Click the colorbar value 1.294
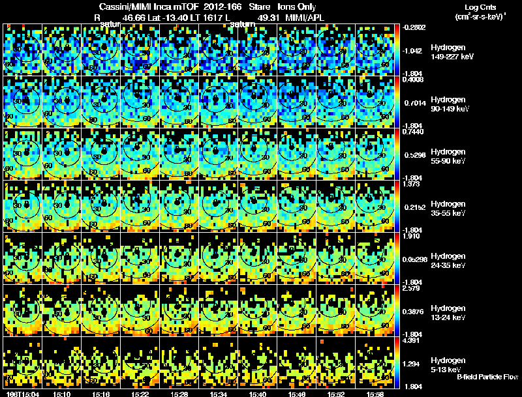The width and height of the screenshot is (522, 397). [x=411, y=364]
